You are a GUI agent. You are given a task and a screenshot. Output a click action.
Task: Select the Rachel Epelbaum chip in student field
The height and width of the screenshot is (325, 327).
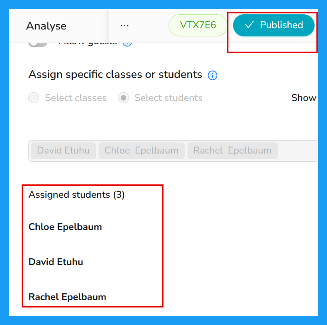click(232, 150)
